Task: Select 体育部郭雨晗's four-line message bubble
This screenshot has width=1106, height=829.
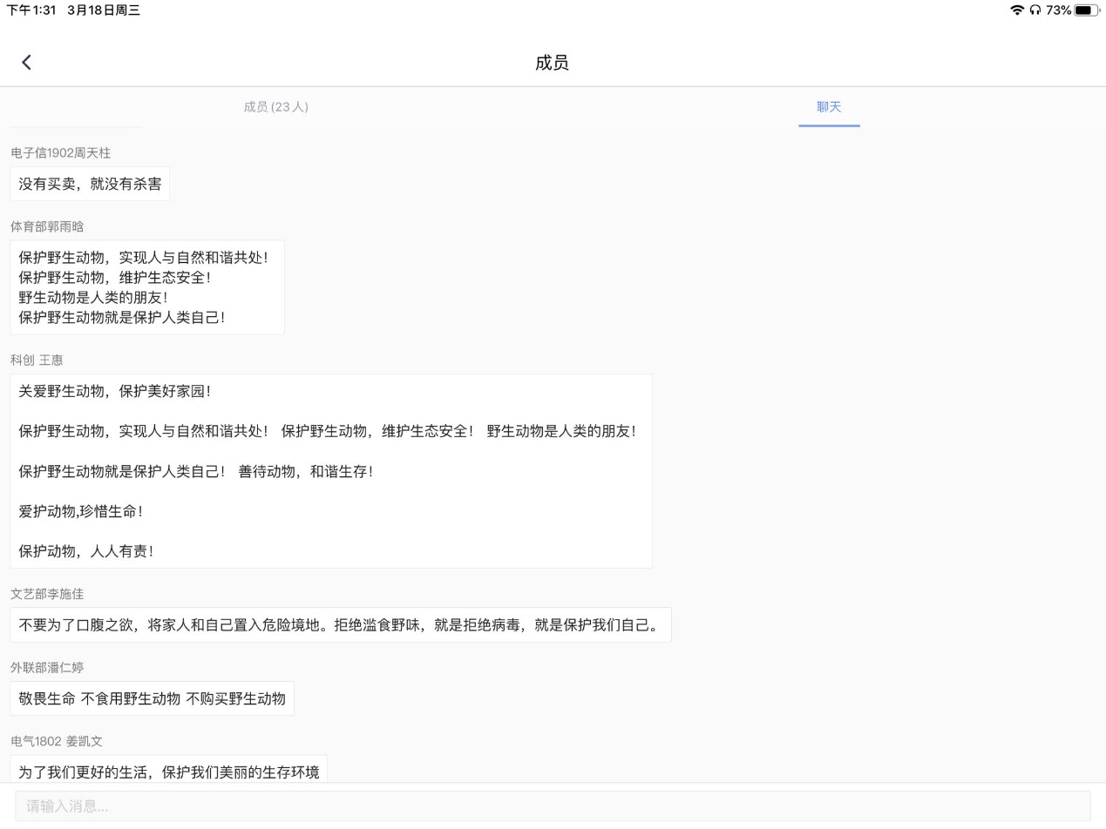Action: 147,287
